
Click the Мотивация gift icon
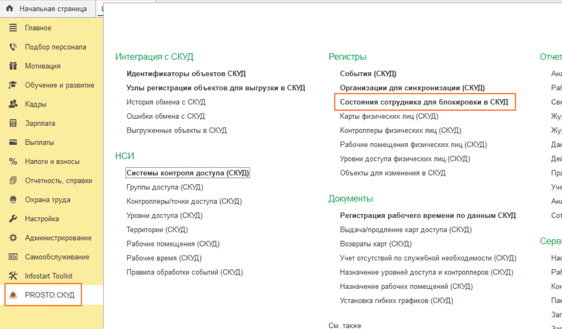(x=13, y=66)
